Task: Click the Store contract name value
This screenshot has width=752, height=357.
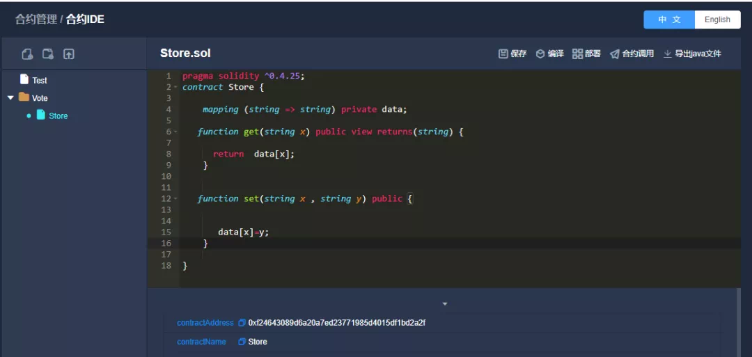Action: pos(258,342)
